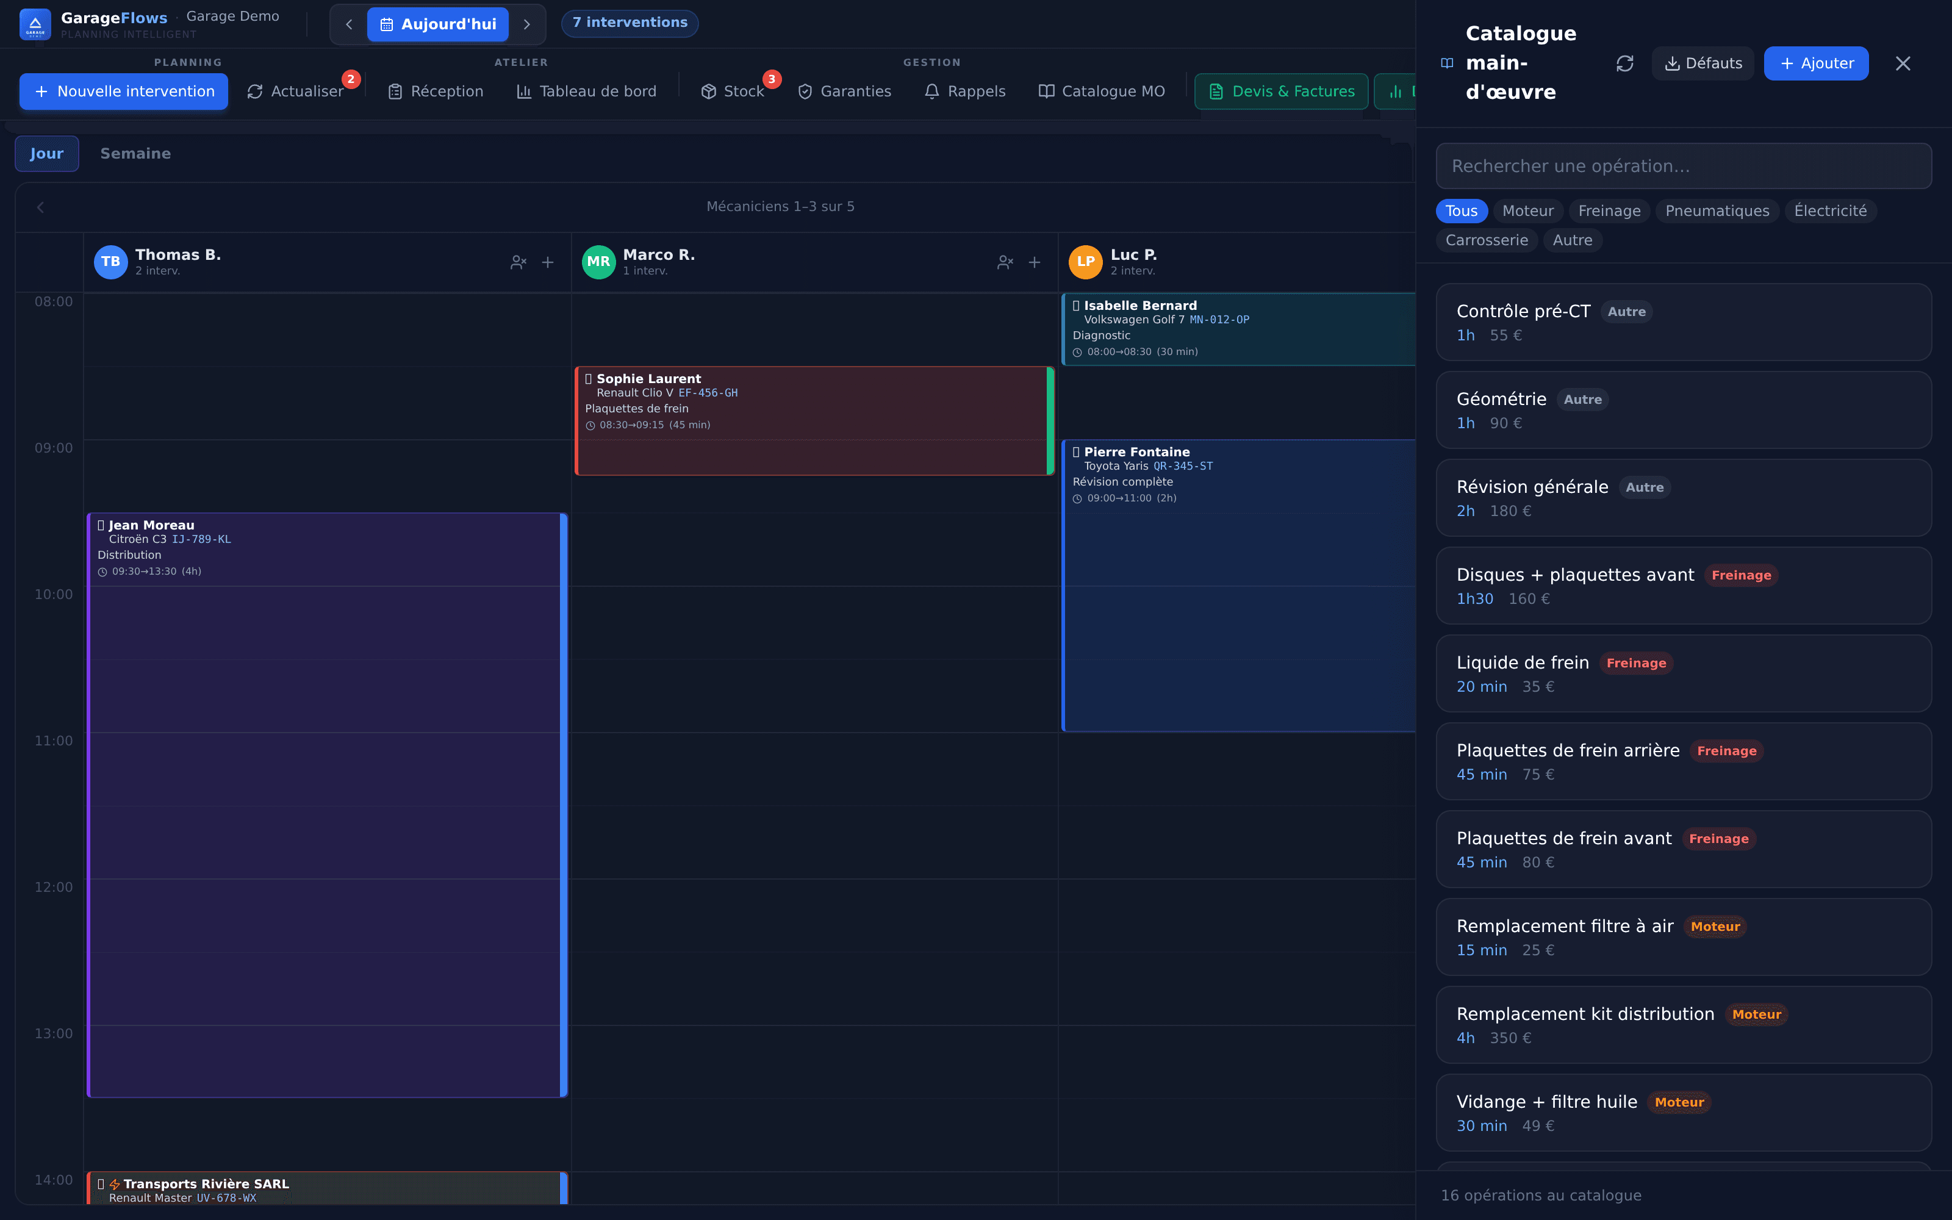This screenshot has width=1952, height=1220.
Task: Open Pierre Fontaine Révision complète card
Action: 1238,585
